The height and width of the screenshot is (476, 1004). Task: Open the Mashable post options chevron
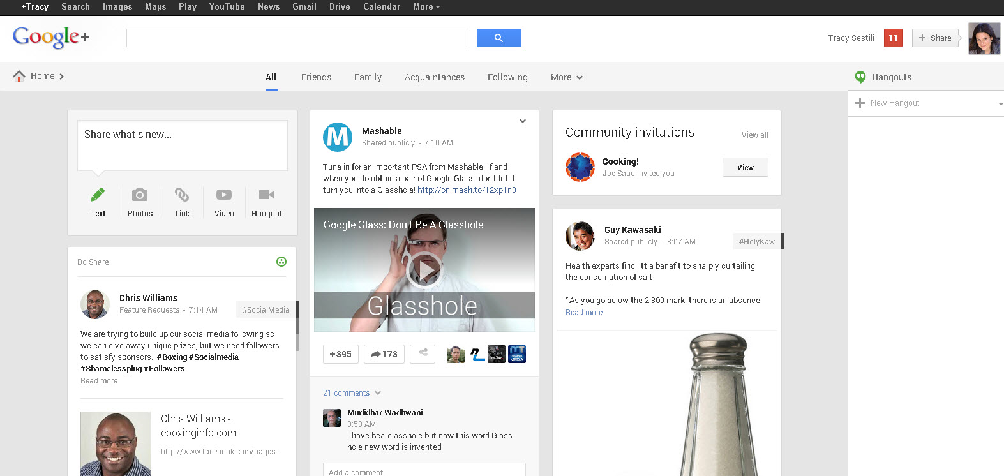pyautogui.click(x=523, y=121)
